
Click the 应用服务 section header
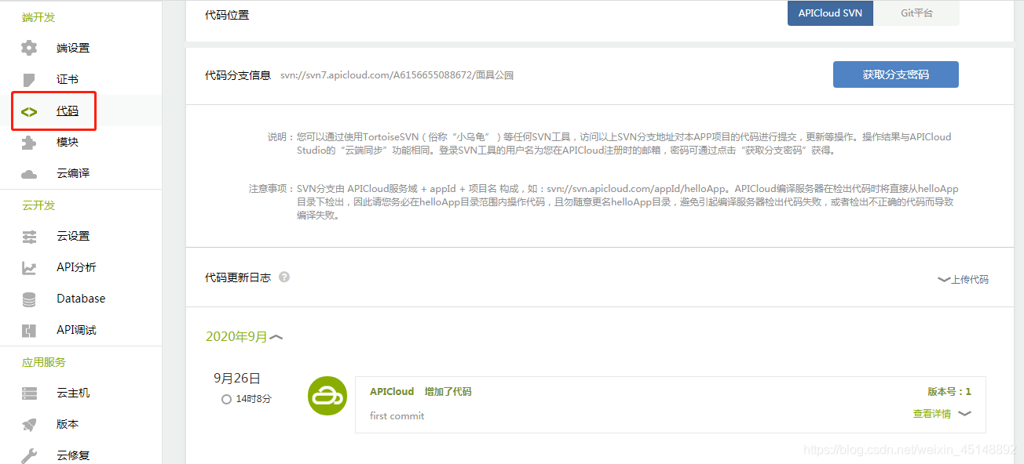click(44, 362)
